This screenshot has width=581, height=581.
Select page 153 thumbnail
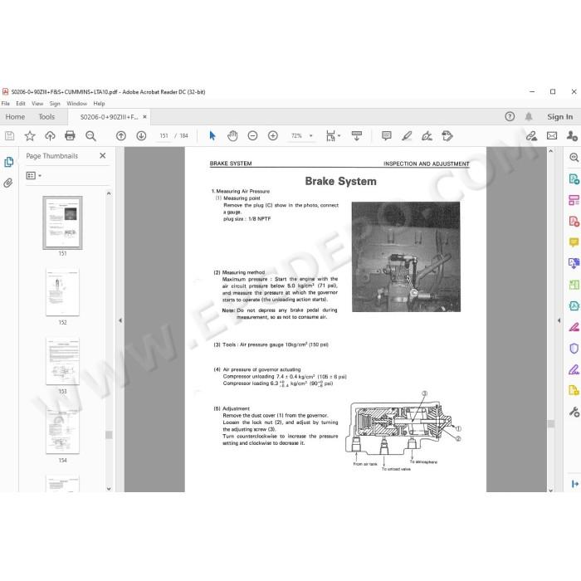coord(62,361)
